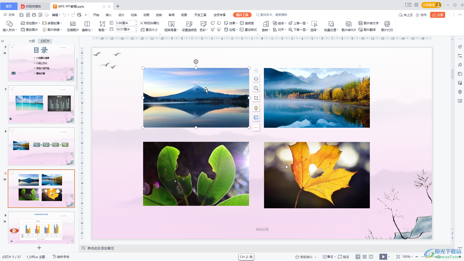The height and width of the screenshot is (261, 464).
Task: Open the Start (开始) ribbon tab
Action: coord(96,15)
